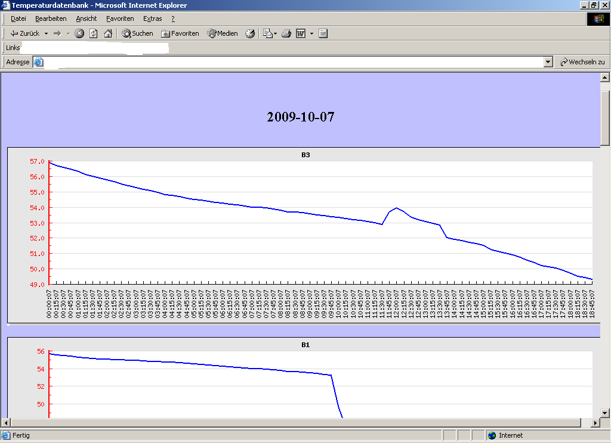This screenshot has height=443, width=611.
Task: Click the B1 chart title
Action: click(x=305, y=345)
